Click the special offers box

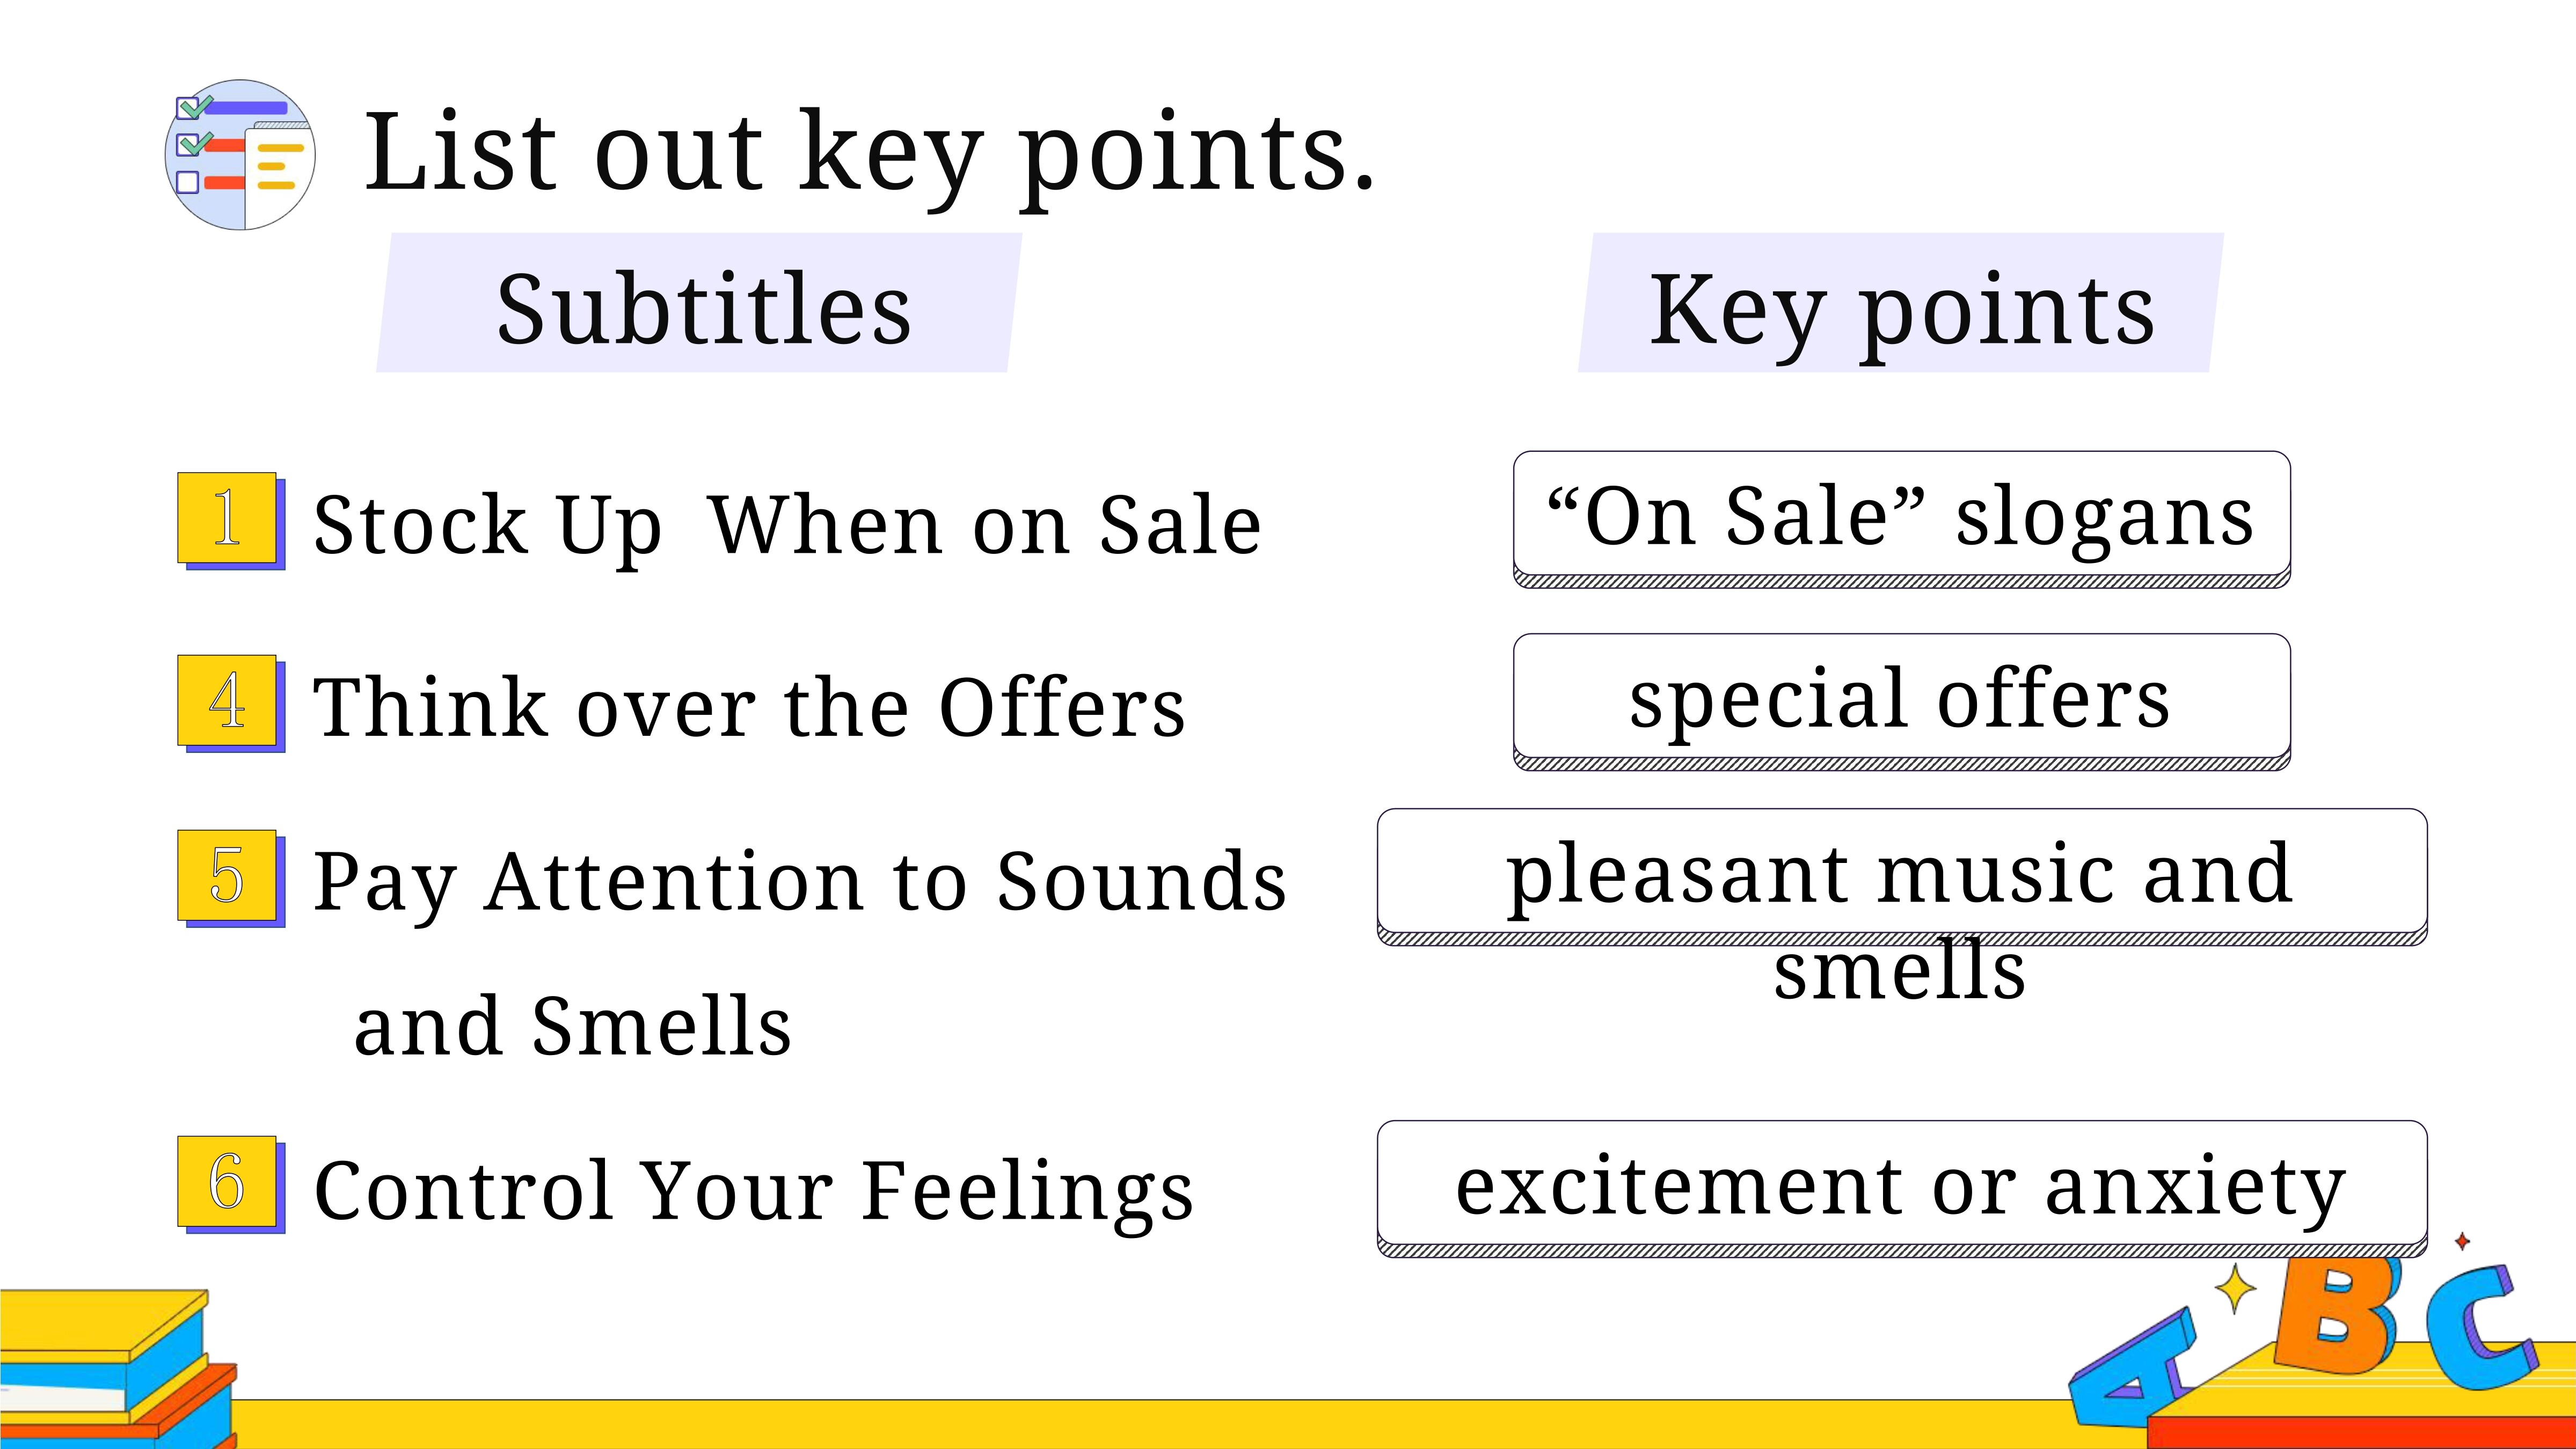1902,702
